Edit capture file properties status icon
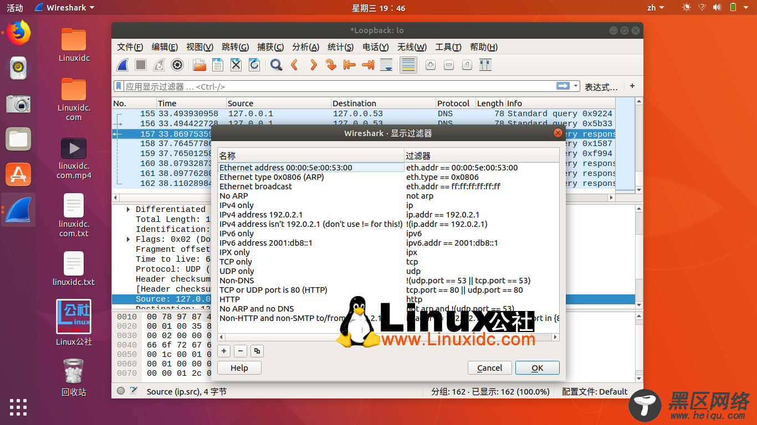Screen dimensions: 757x425 [134, 391]
